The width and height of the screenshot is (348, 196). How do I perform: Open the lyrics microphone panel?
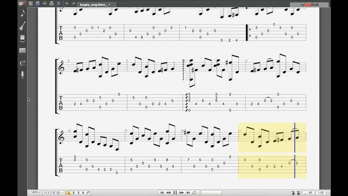coord(22,75)
